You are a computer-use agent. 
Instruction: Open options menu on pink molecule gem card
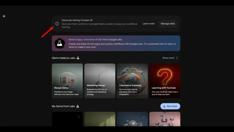(176, 117)
